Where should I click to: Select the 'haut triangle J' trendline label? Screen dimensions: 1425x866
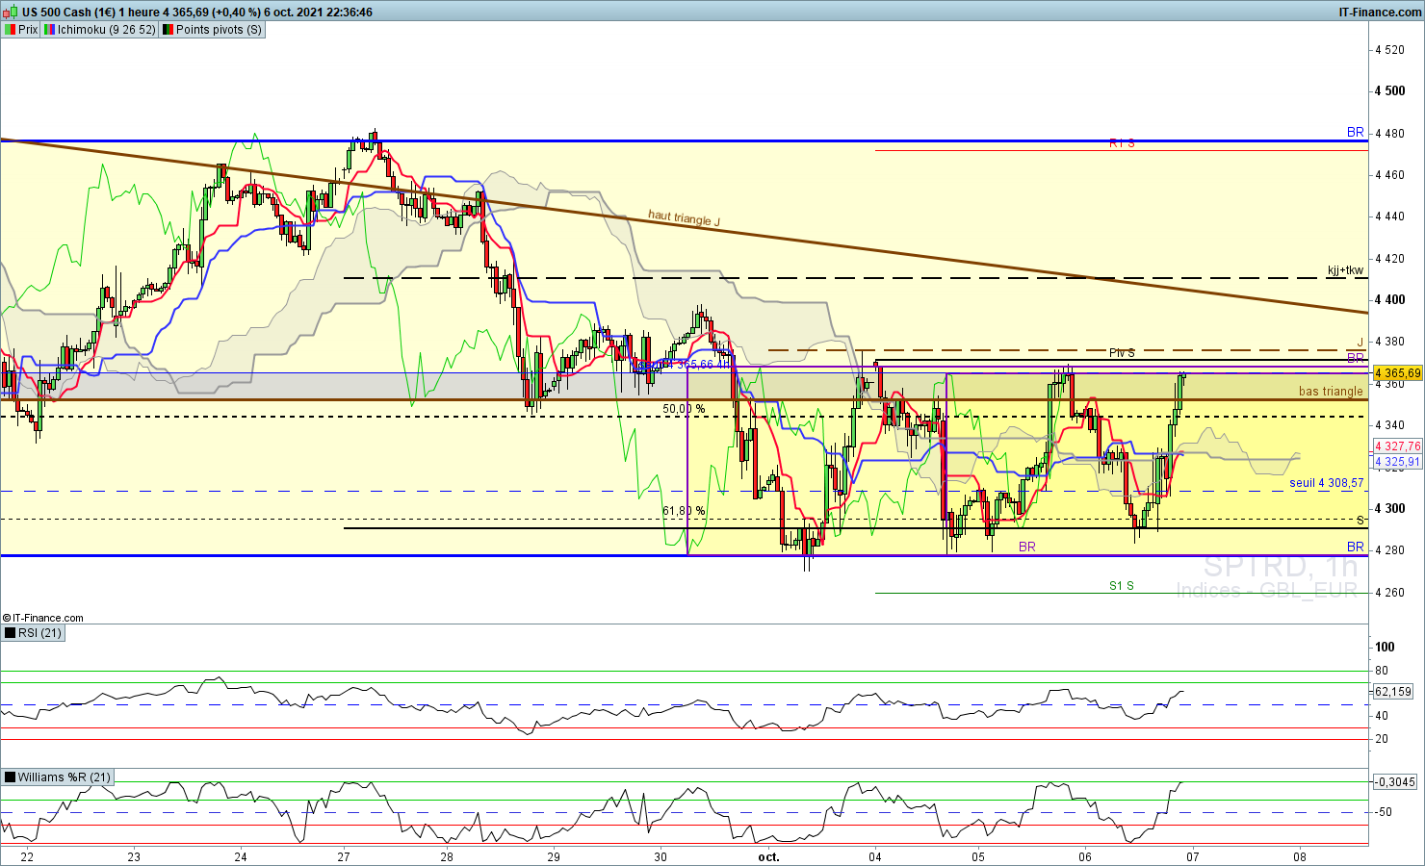(684, 218)
